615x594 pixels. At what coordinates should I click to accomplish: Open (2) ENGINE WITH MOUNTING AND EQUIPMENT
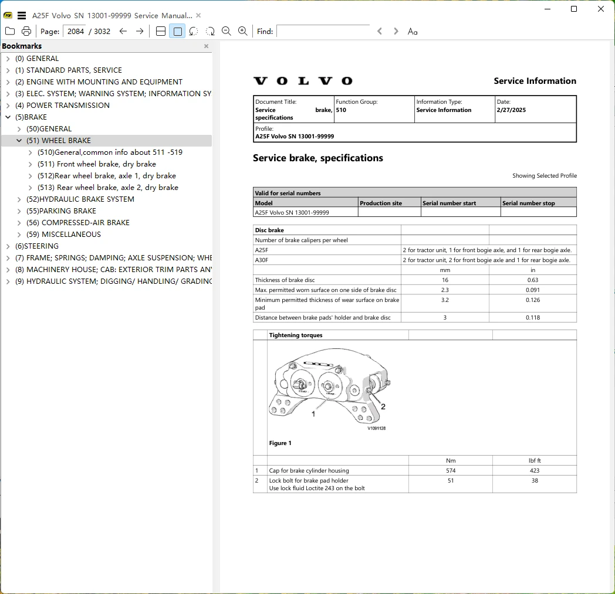(x=99, y=82)
